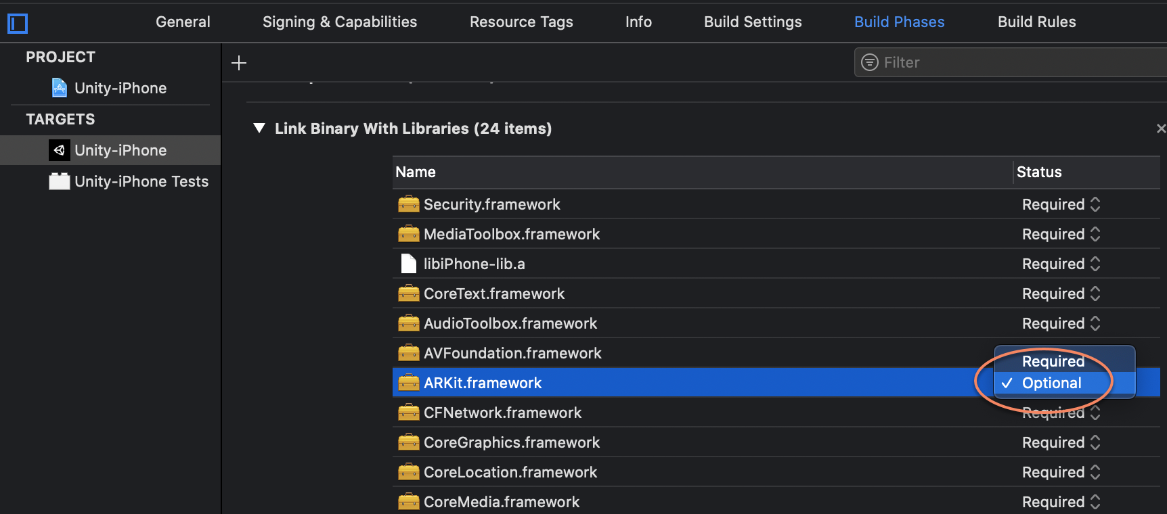Open CoreMedia.framework status dropdown
1167x514 pixels.
pos(1061,502)
